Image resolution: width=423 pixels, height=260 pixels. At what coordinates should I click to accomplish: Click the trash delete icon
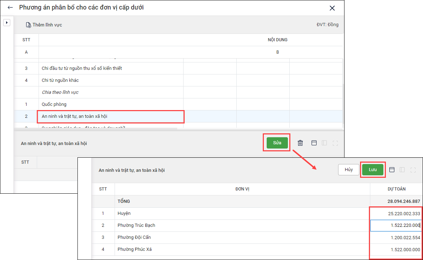pos(300,143)
